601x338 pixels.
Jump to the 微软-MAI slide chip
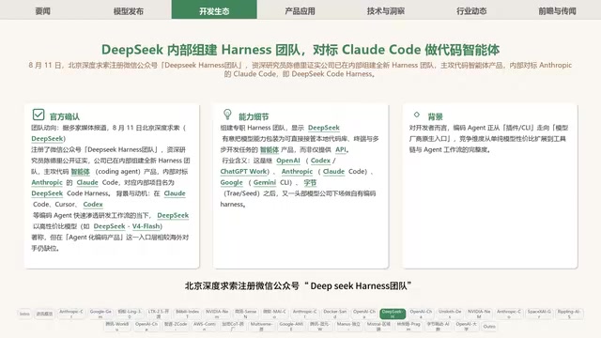274,314
